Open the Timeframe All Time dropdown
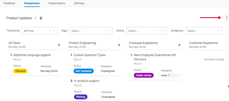Viewport: 229px width, 101px height. point(40,31)
